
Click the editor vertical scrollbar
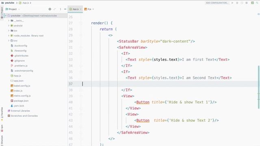(x=258, y=87)
